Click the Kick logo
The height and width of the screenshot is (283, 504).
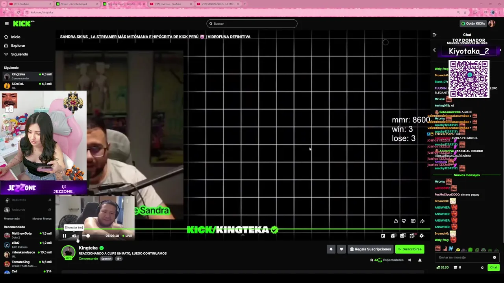tap(24, 24)
